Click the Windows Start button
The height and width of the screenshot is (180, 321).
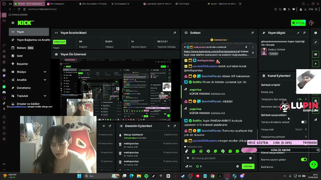click(x=79, y=176)
